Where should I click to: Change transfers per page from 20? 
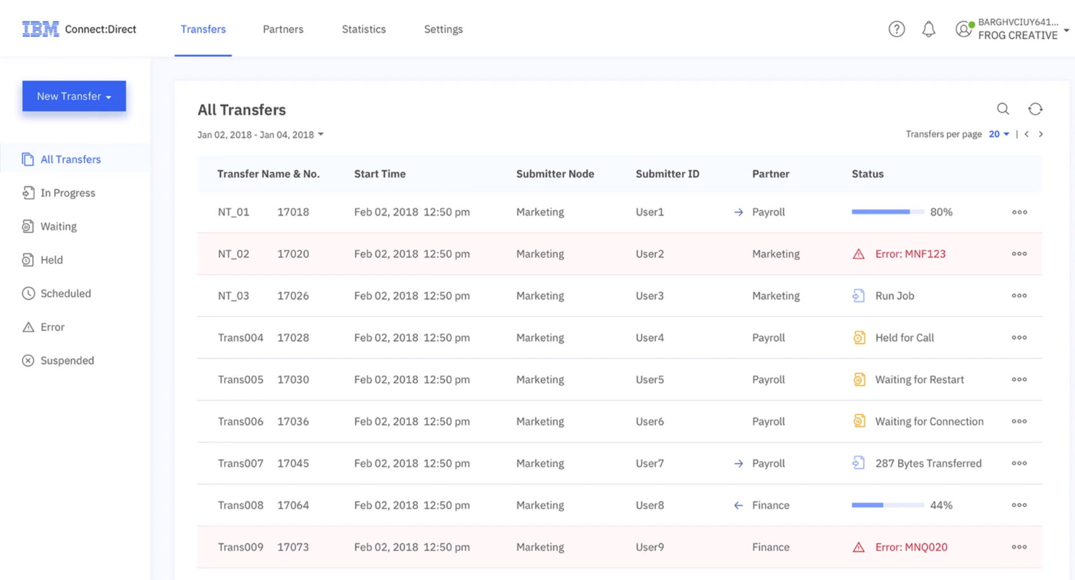[999, 134]
